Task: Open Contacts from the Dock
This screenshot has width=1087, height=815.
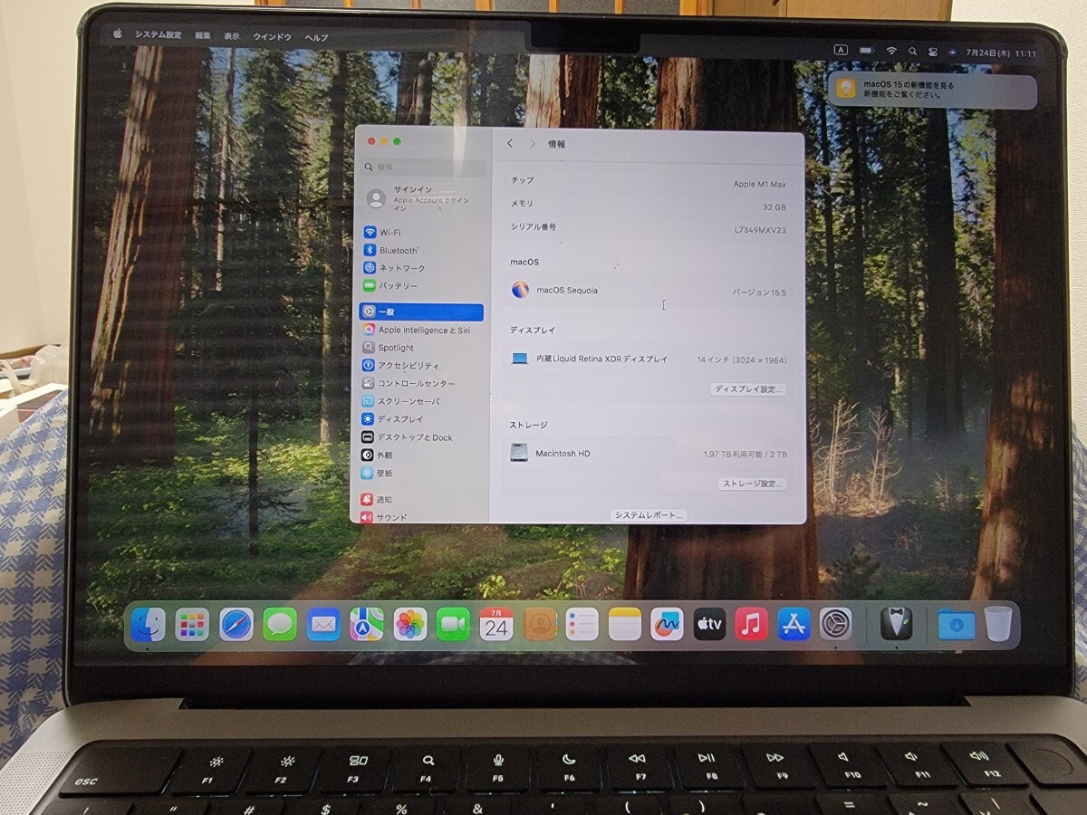Action: pos(540,624)
